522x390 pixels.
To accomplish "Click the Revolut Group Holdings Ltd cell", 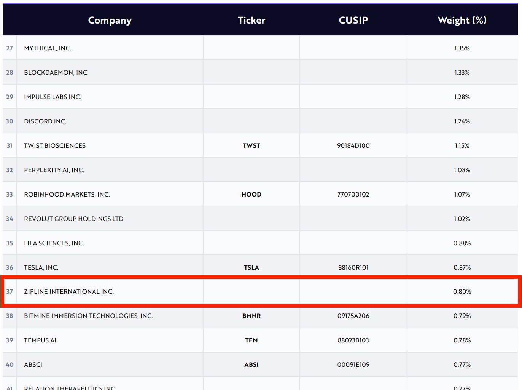I will 73,219.
